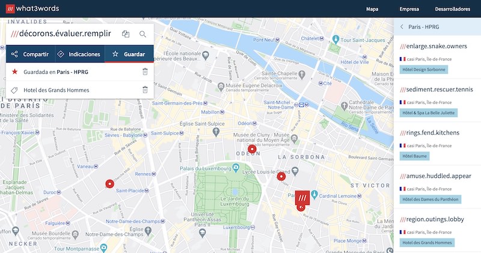Click the Cathédrale Notre-Dame map icon
The height and width of the screenshot is (253, 481).
click(x=344, y=105)
